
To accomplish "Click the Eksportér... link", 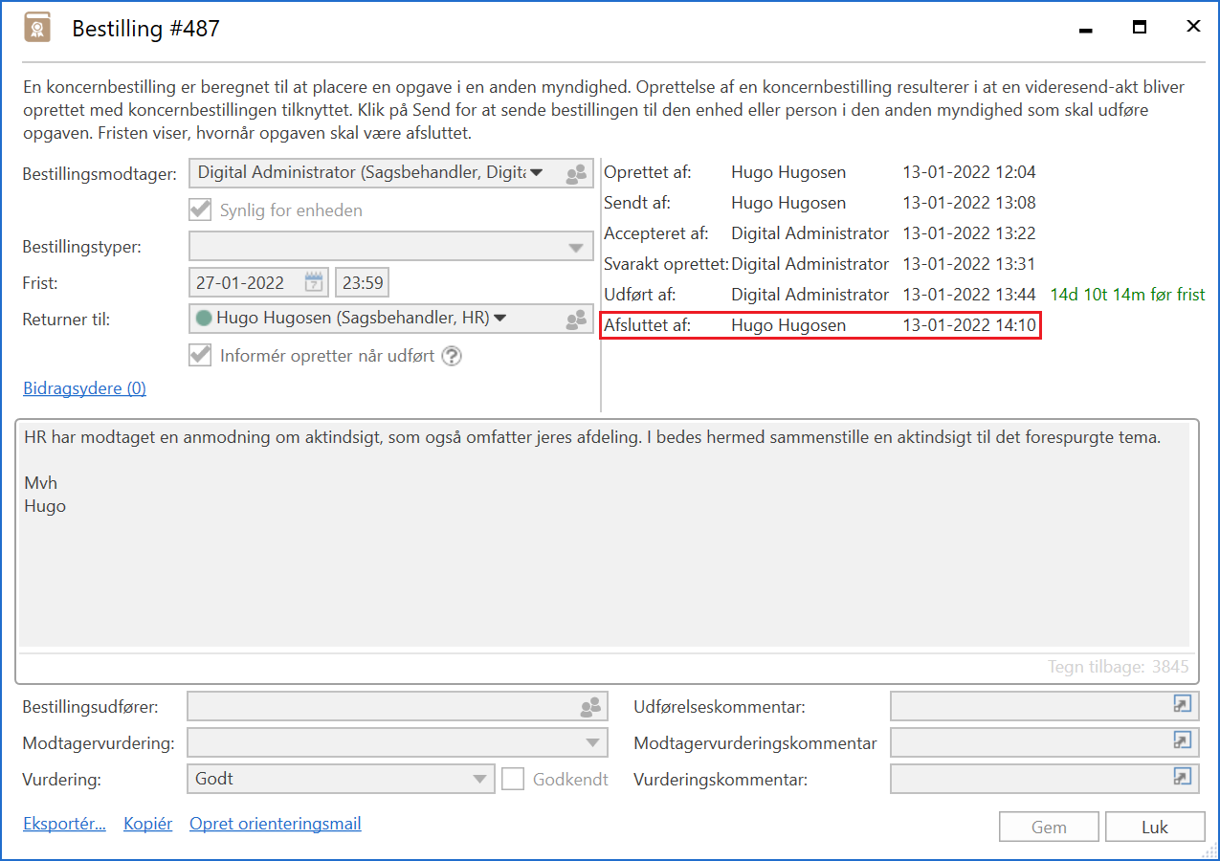I will tap(64, 824).
